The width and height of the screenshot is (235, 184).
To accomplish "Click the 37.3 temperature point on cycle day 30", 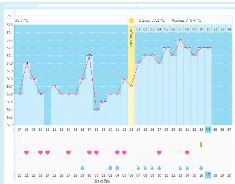I will click(x=180, y=40).
